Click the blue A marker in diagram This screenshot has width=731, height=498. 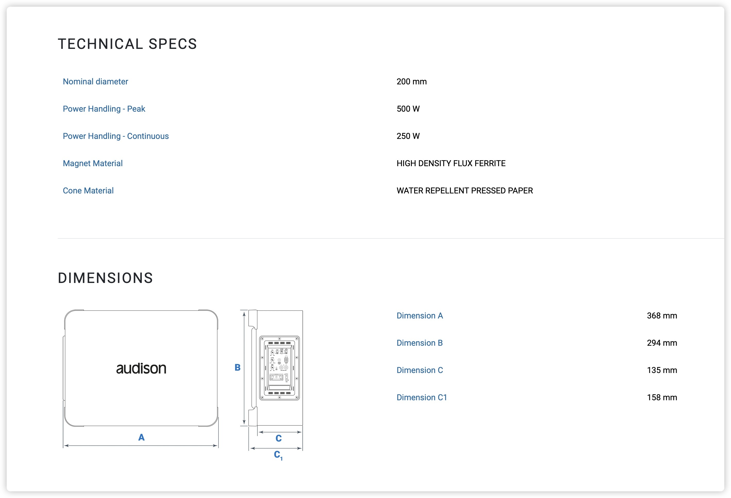[x=142, y=437]
